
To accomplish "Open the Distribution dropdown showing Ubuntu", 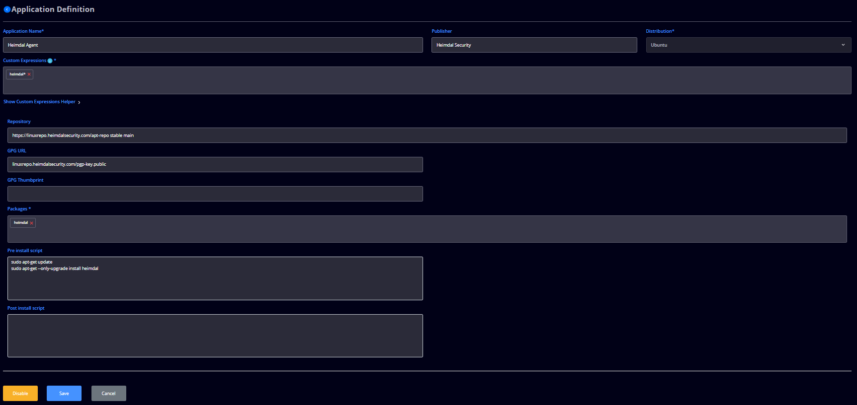I will [x=748, y=45].
